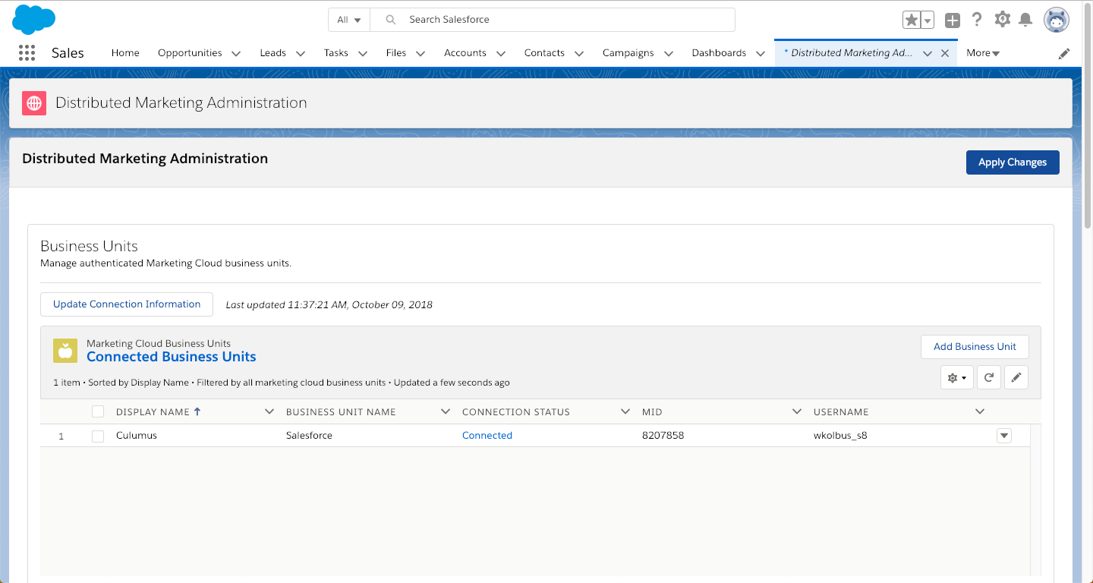This screenshot has height=583, width=1093.
Task: Open the Dashboards tab
Action: (719, 53)
